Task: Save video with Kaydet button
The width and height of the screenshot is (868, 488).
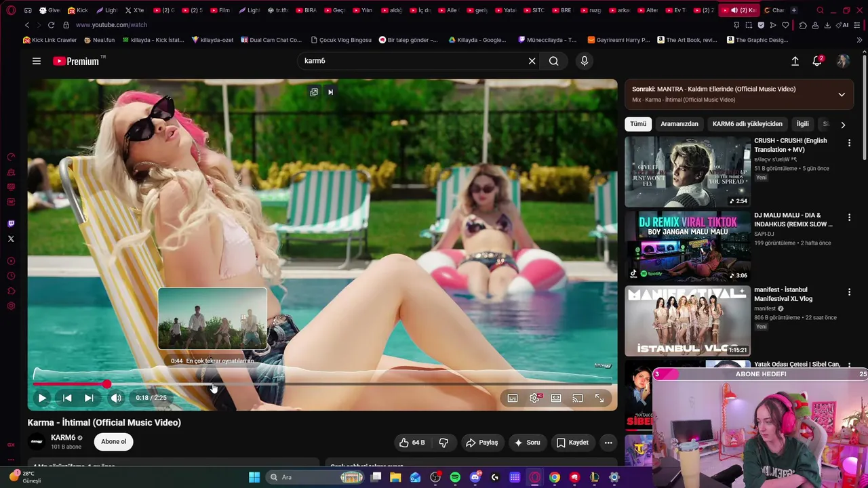Action: 572,443
